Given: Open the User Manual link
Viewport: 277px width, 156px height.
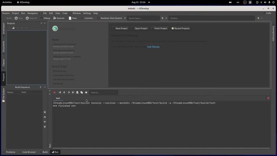Looking at the screenshot, I should click(x=153, y=47).
